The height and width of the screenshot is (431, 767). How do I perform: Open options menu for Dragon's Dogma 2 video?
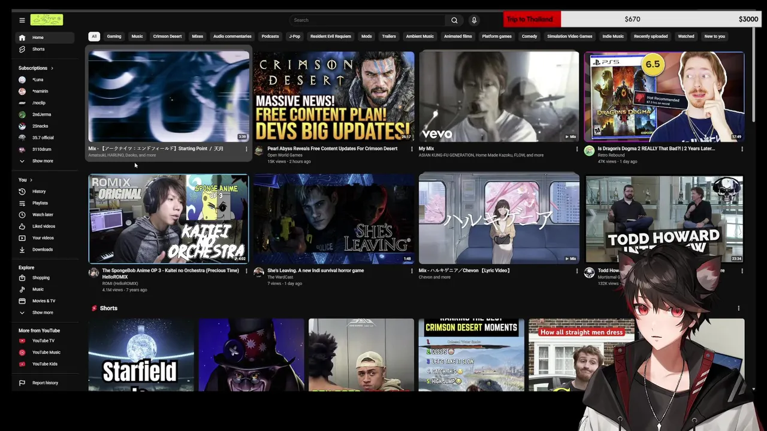pos(742,149)
